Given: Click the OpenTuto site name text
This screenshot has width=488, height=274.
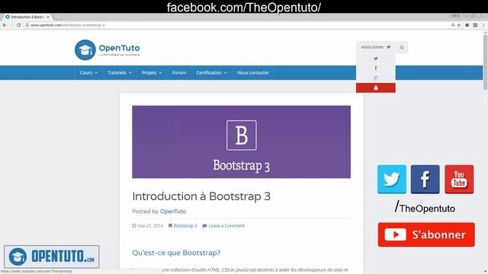Looking at the screenshot, I should click(x=119, y=48).
